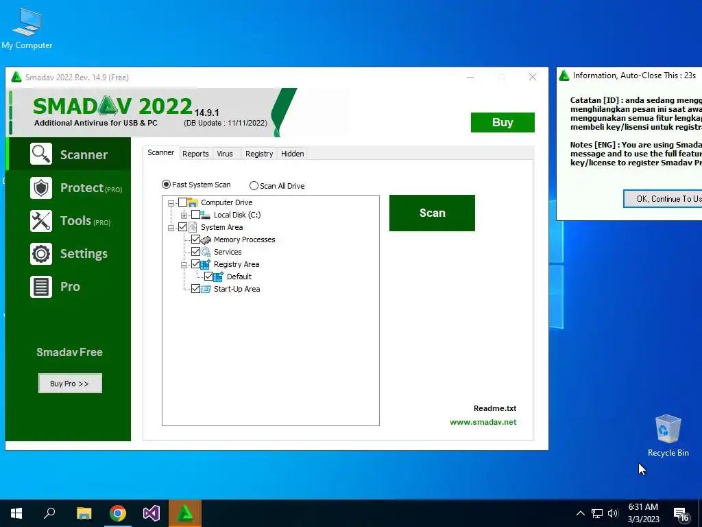Start scanning with the Scan button

pos(432,213)
